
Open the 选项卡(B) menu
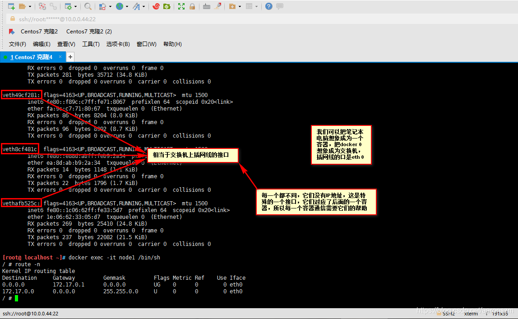118,44
